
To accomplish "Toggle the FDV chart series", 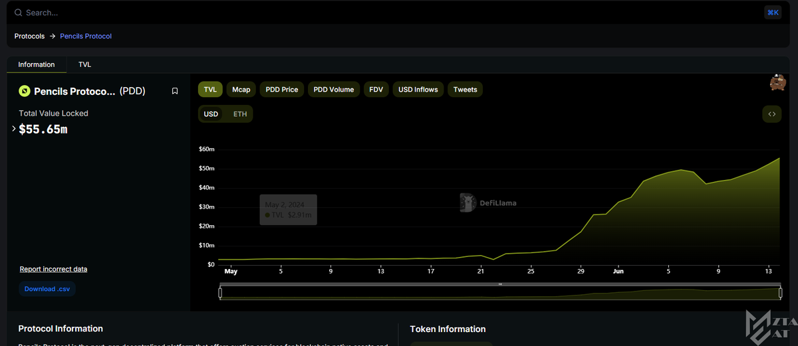I will 376,90.
